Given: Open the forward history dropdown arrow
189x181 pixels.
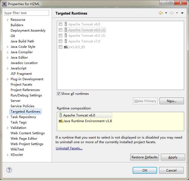Looking at the screenshot, I should [x=177, y=13].
